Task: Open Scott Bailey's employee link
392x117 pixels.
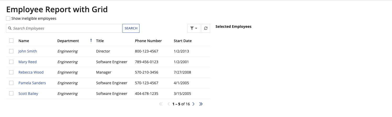Action: pyautogui.click(x=28, y=94)
